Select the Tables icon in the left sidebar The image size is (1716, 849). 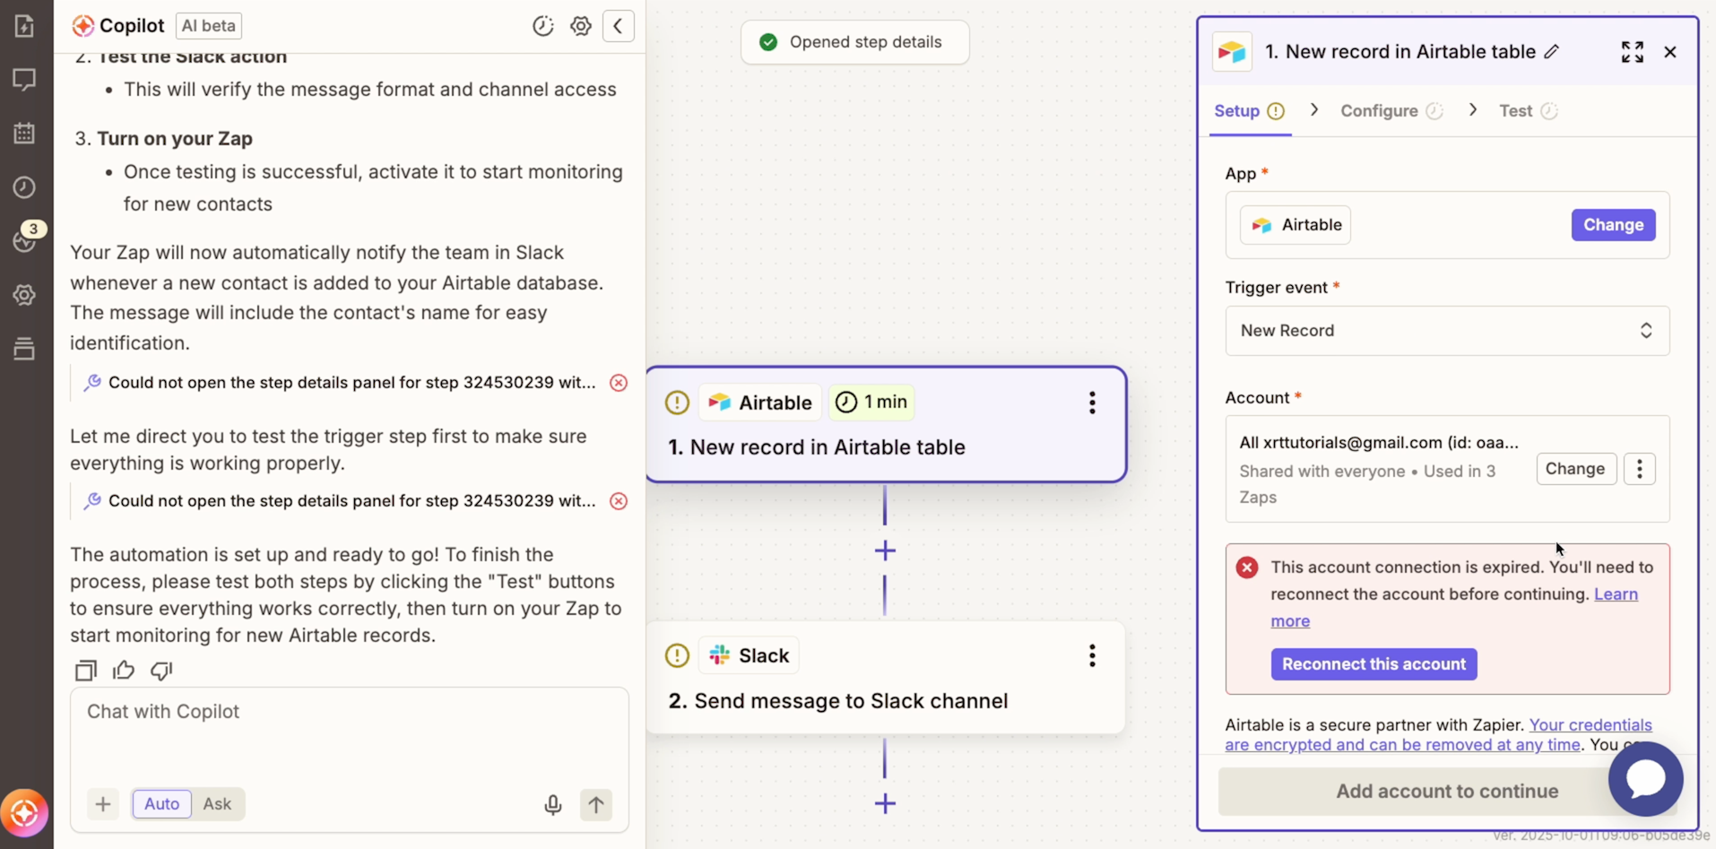(24, 133)
